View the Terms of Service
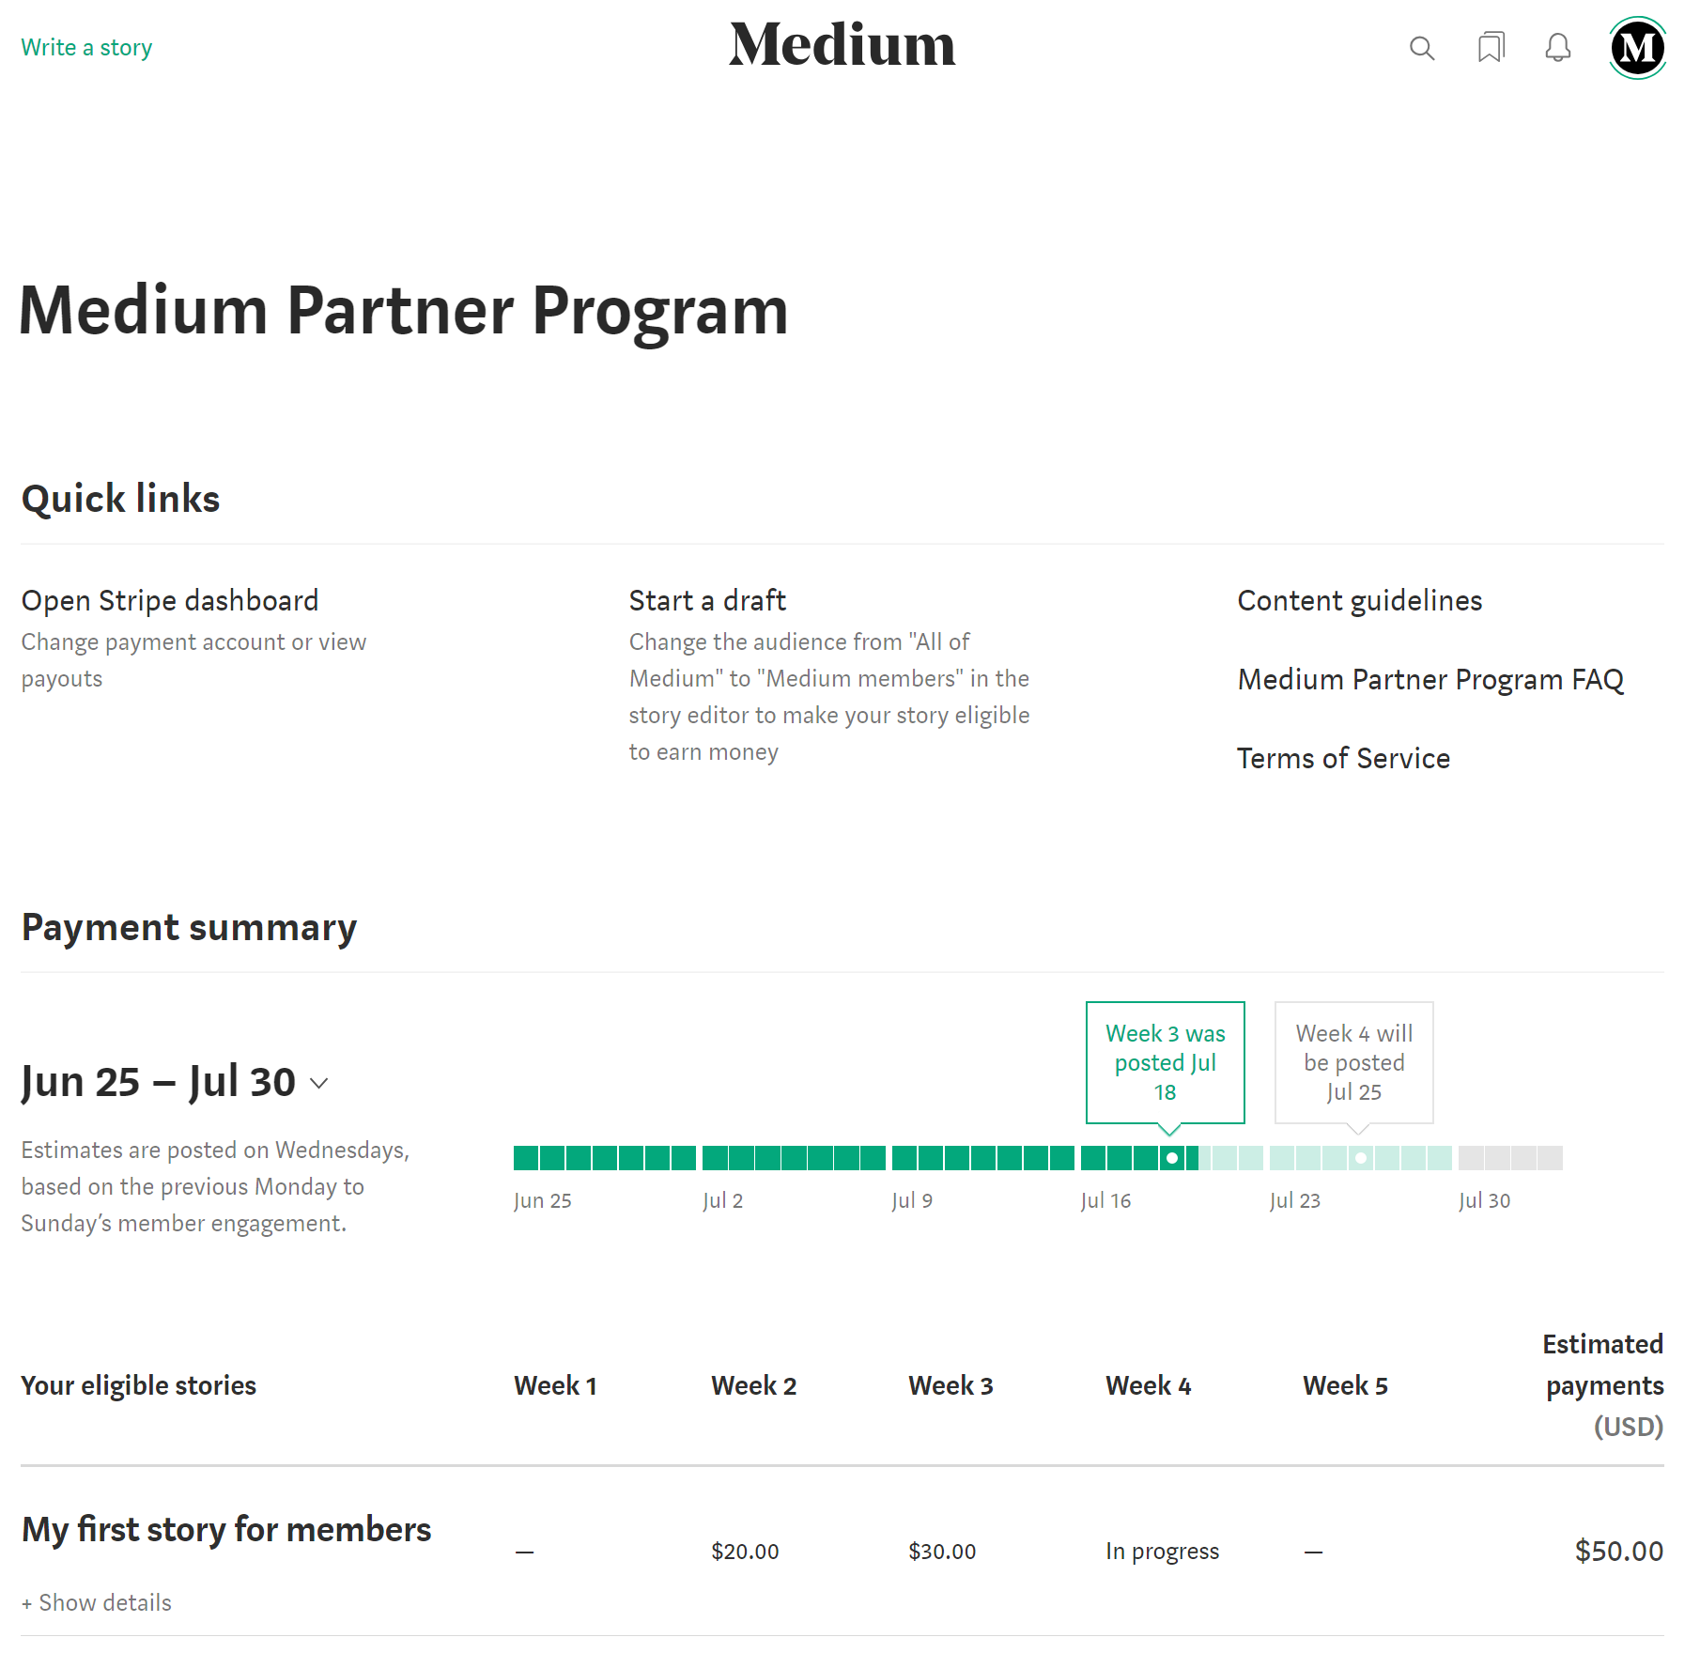The image size is (1700, 1653). coord(1343,759)
